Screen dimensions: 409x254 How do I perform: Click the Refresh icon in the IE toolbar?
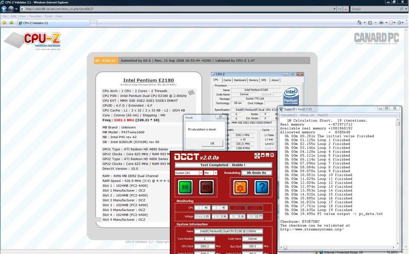pos(339,9)
